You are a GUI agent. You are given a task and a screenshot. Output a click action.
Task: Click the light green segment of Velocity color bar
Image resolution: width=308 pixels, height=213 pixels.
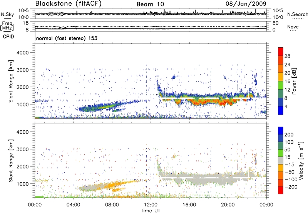point(281,153)
